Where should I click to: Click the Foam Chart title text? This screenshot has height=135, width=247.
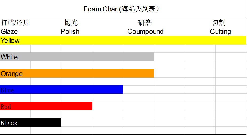(121, 9)
